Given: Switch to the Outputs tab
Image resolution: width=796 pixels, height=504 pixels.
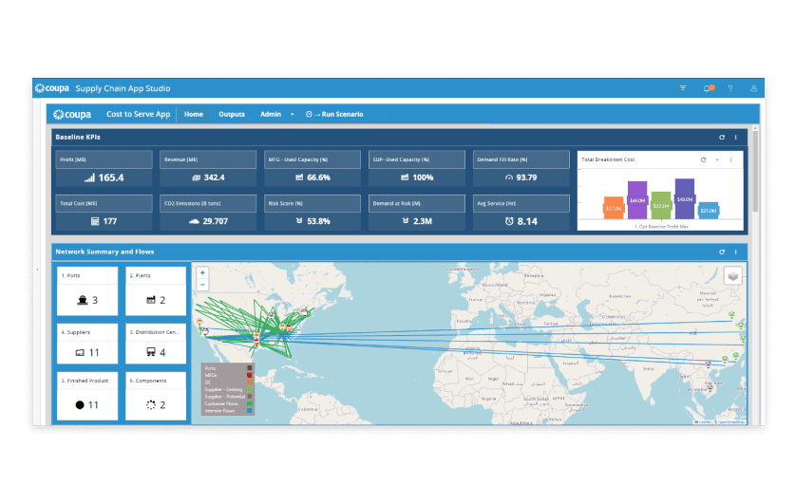Looking at the screenshot, I should (x=232, y=115).
